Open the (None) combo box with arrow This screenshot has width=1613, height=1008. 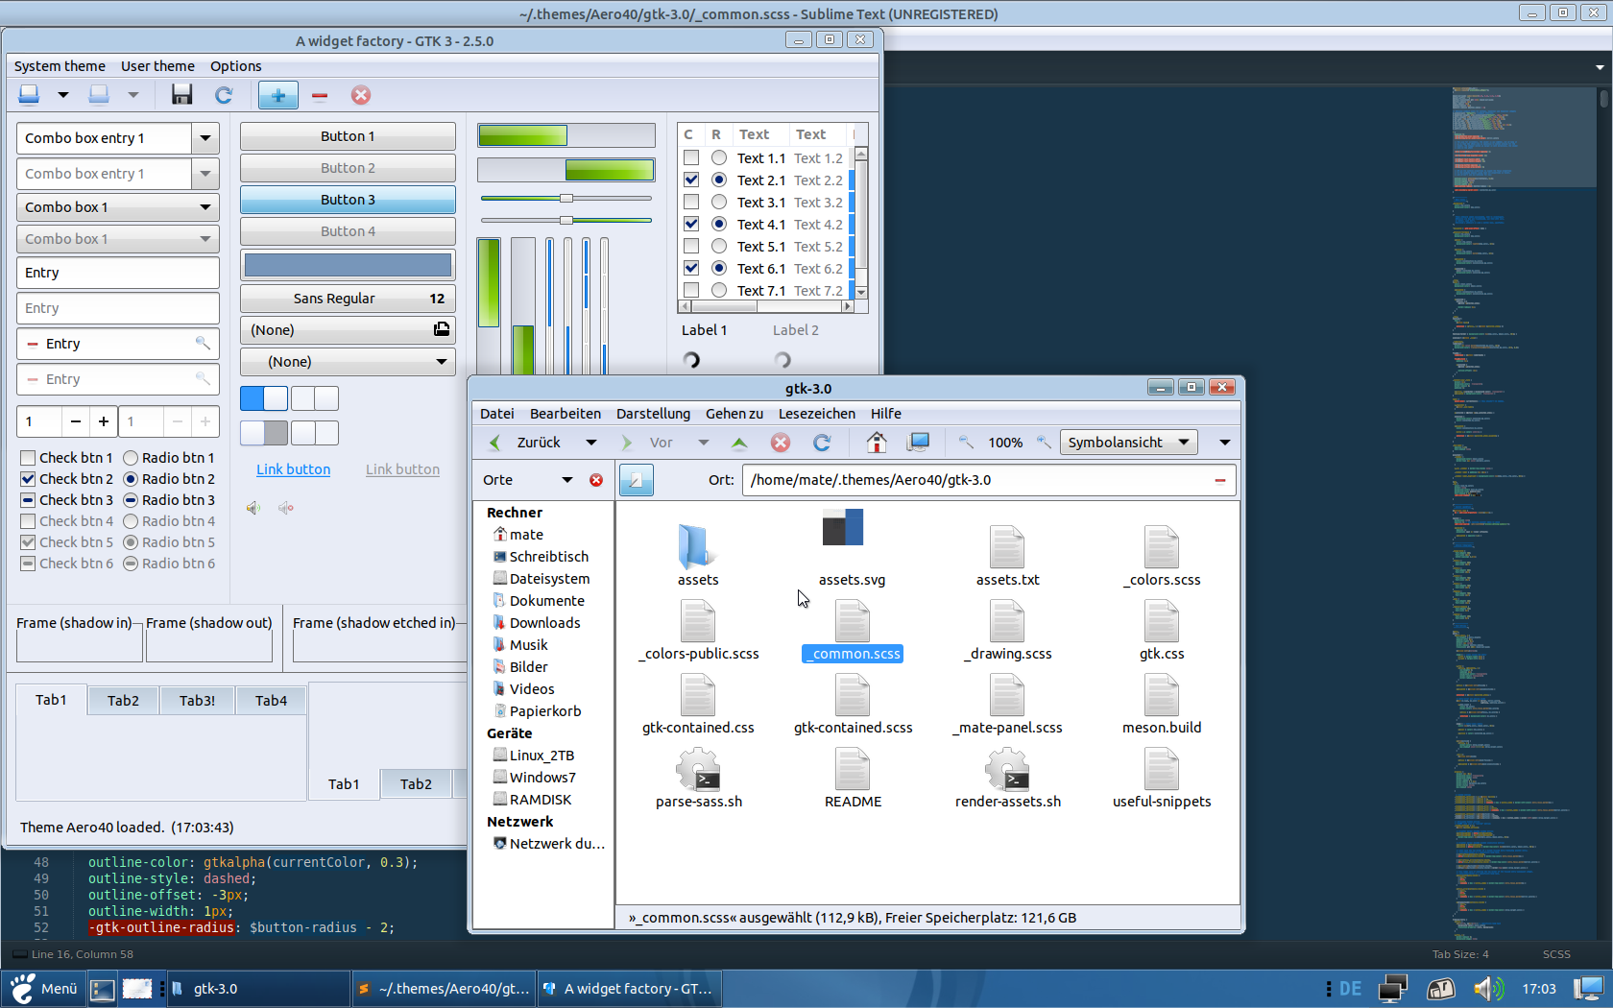(348, 362)
